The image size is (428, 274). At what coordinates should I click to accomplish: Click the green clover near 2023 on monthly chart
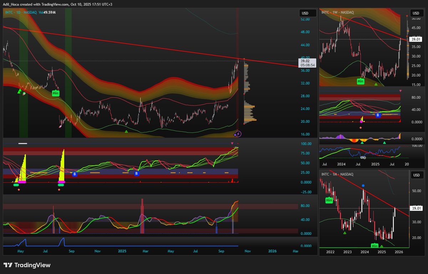(x=345, y=233)
